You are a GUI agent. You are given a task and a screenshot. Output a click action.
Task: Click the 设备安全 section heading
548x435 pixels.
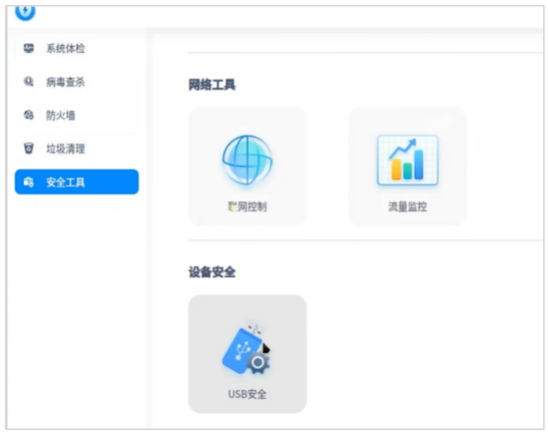(x=212, y=272)
